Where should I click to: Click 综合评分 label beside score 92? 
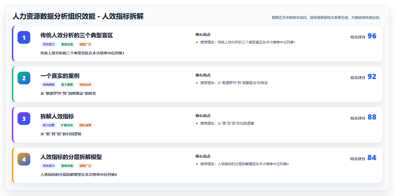[x=358, y=78]
